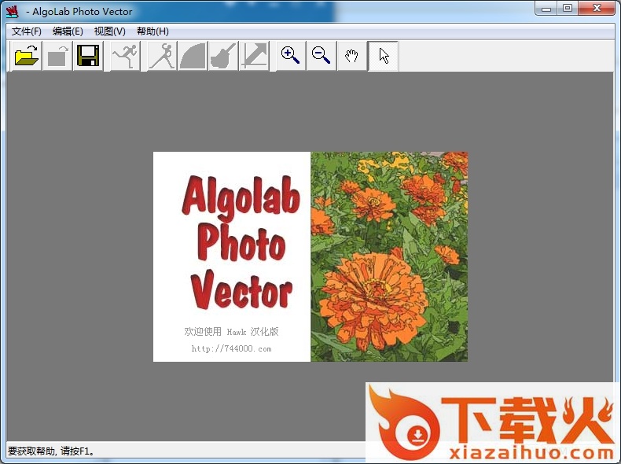Click the http://744000.com text on splash
Viewport: 621px width, 464px height.
click(231, 348)
